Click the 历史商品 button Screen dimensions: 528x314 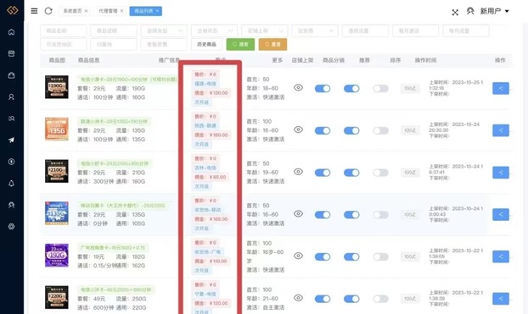click(206, 44)
